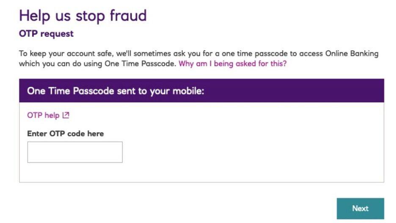Select the "OTP request" subheading
The height and width of the screenshot is (223, 396).
46,34
